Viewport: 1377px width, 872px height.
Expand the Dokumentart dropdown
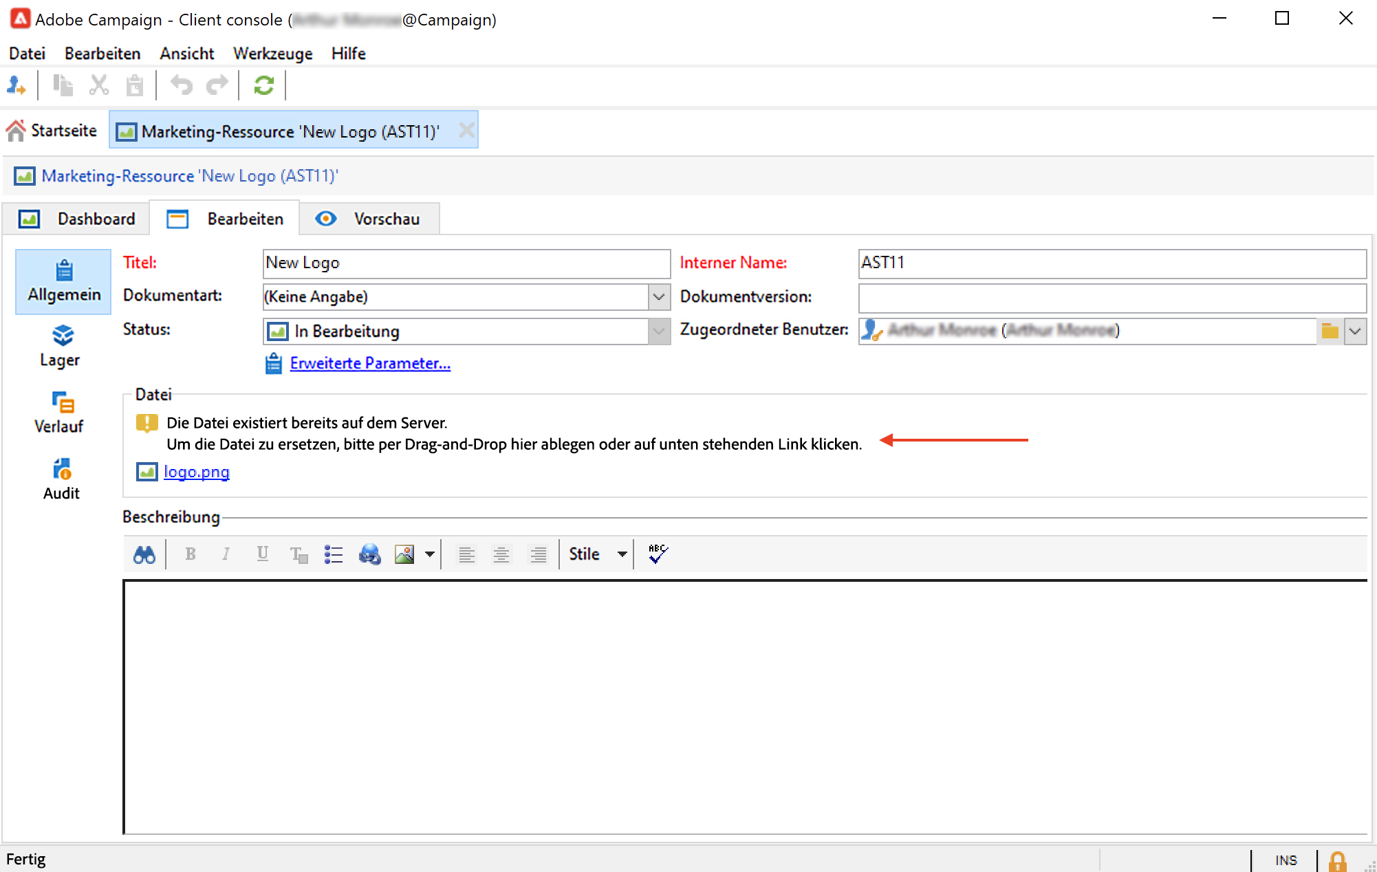coord(658,297)
